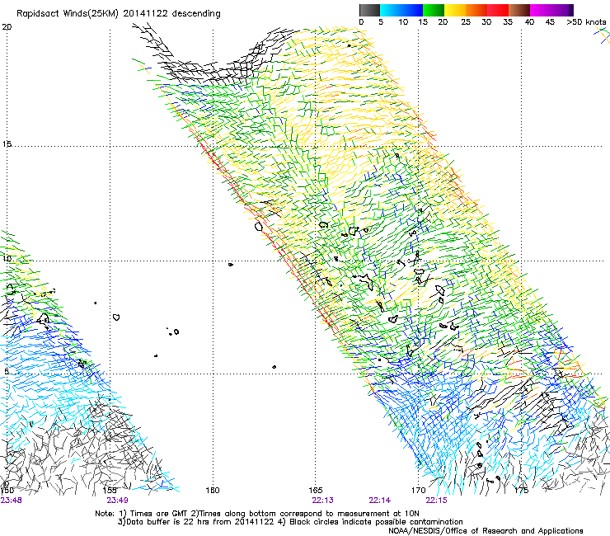Click the latitude '20' label on left axis
This screenshot has height=536, width=610.
point(7,27)
